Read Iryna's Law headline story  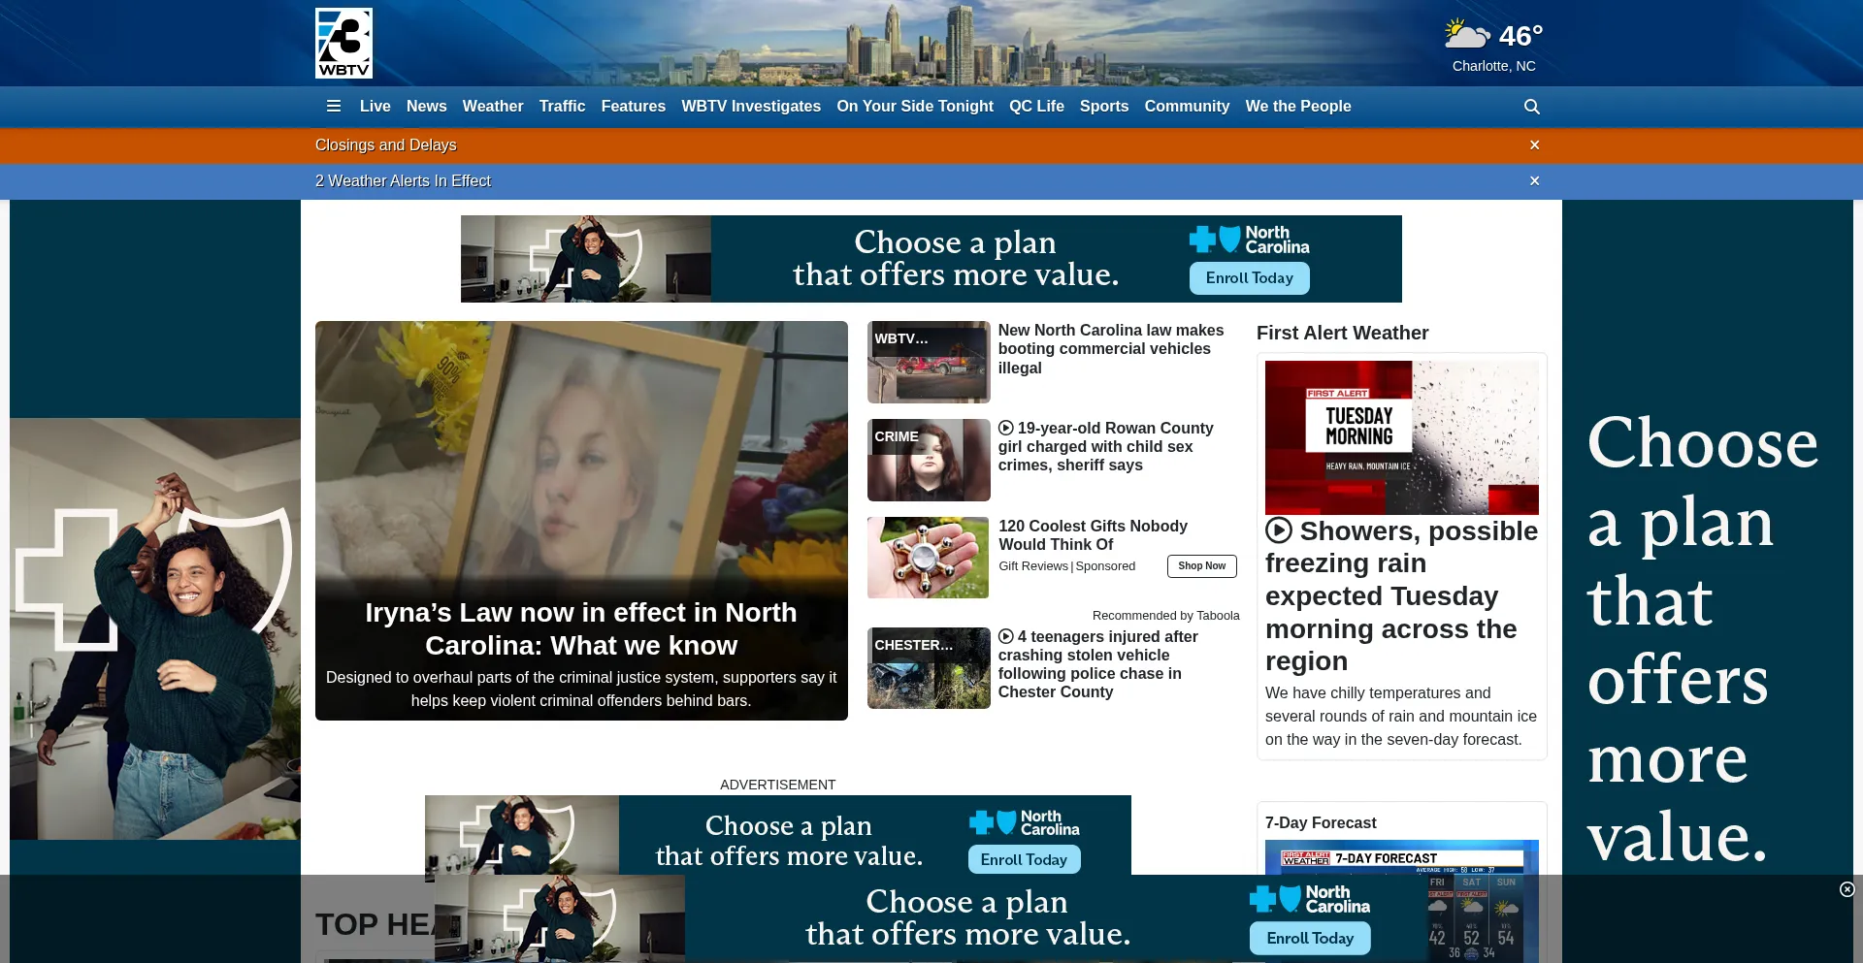pyautogui.click(x=580, y=628)
